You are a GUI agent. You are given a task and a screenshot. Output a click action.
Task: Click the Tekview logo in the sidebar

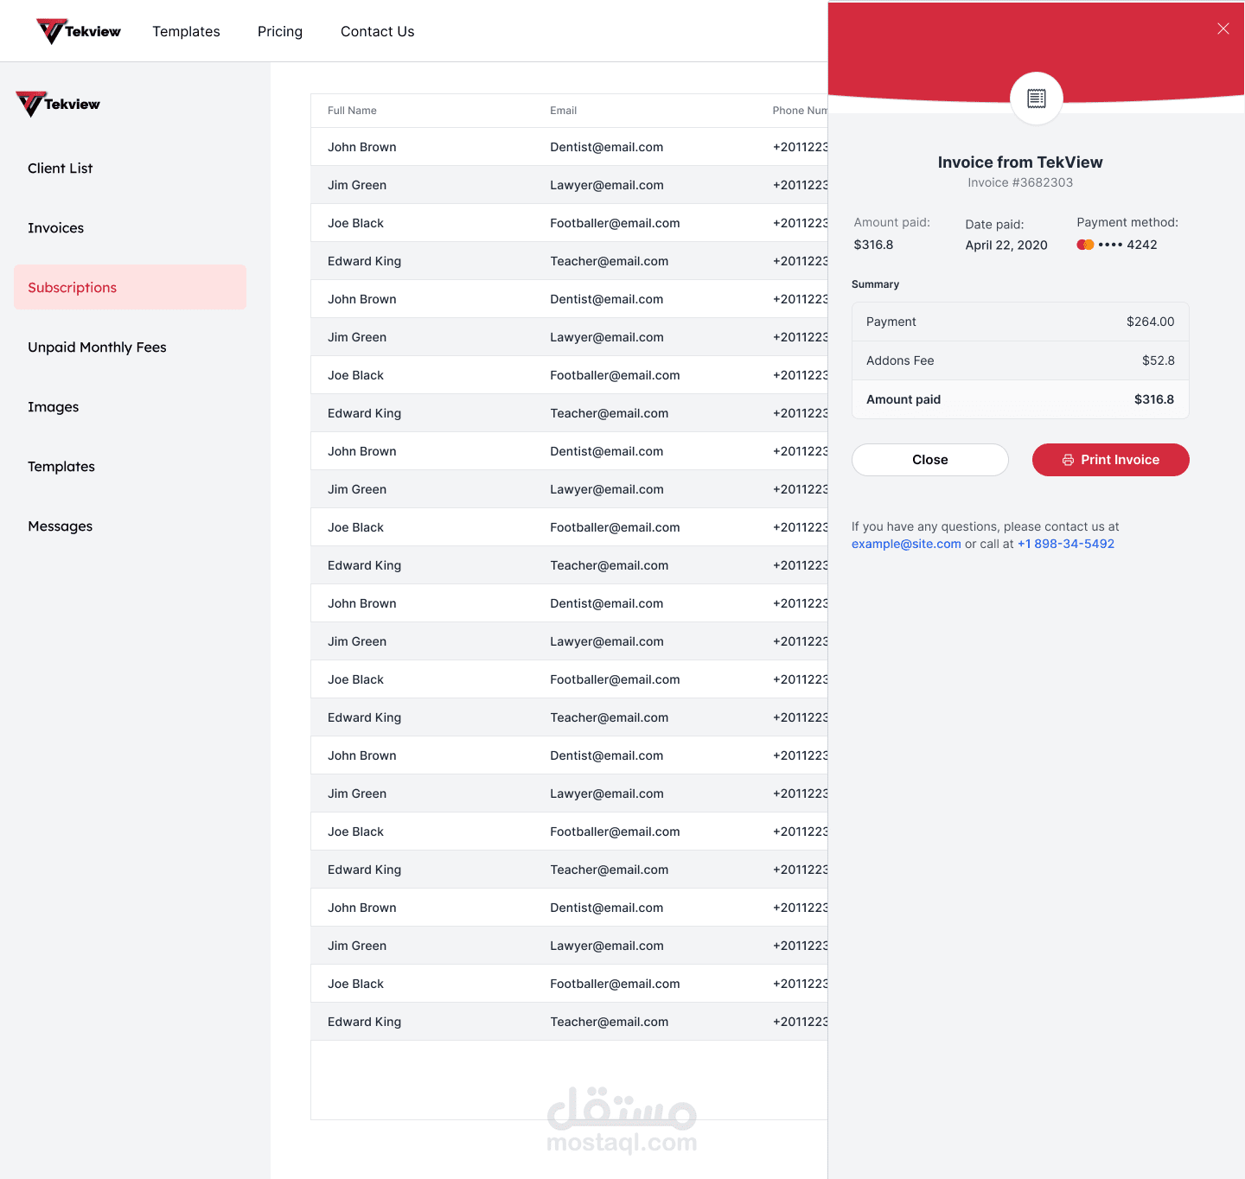pos(58,104)
